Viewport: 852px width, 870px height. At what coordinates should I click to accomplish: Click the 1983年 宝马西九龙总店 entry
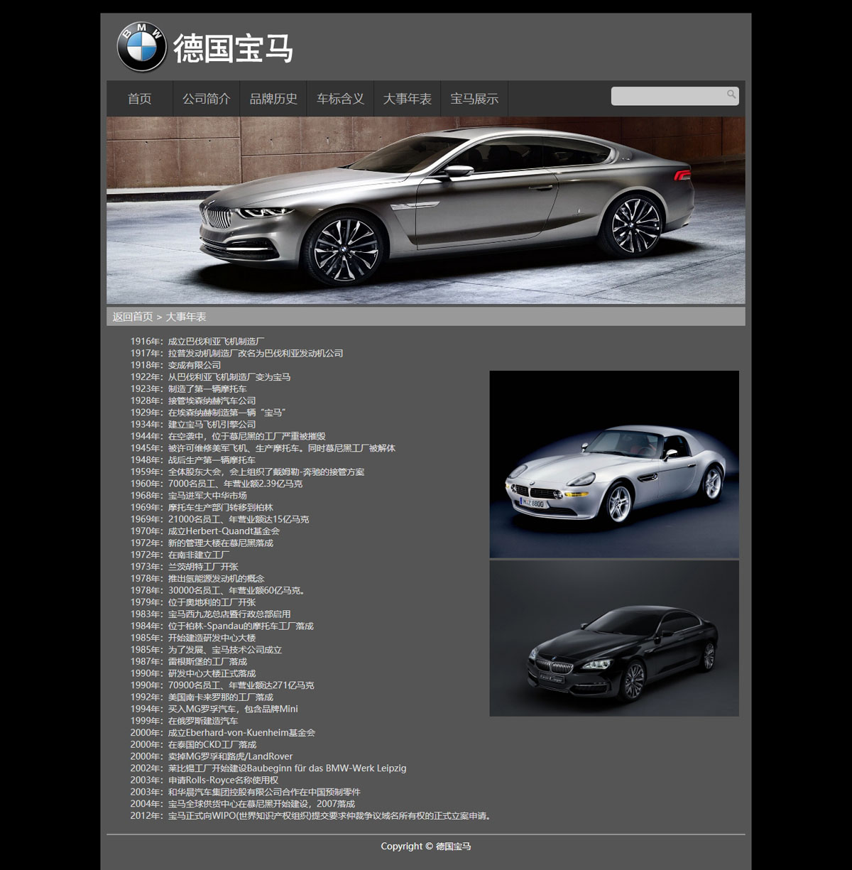click(210, 614)
